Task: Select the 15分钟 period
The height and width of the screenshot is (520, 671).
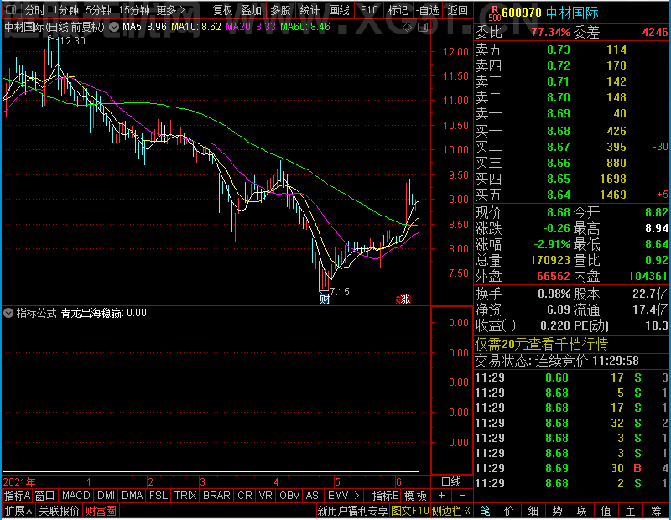Action: tap(134, 10)
